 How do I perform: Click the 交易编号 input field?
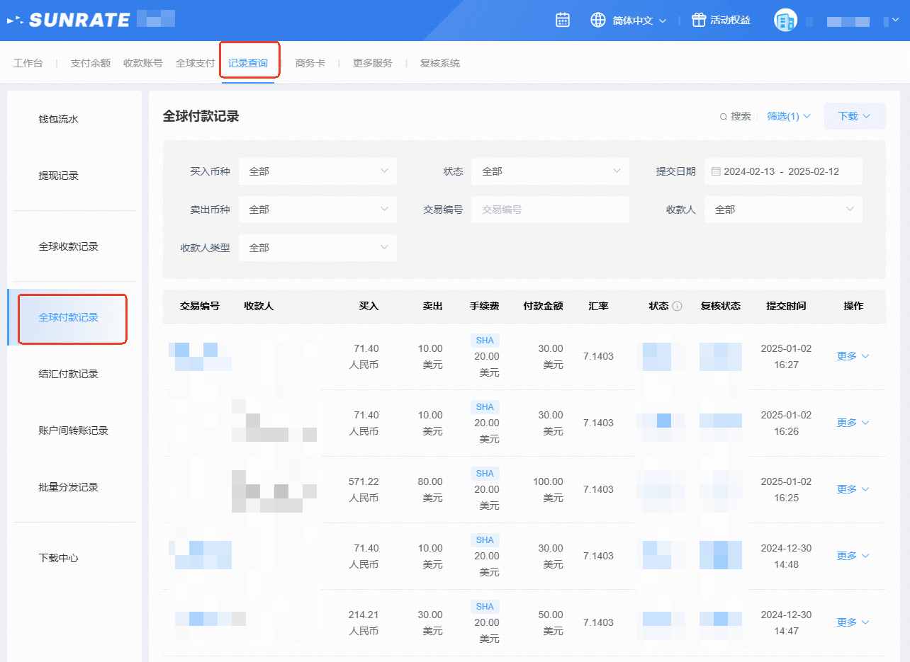coord(549,210)
